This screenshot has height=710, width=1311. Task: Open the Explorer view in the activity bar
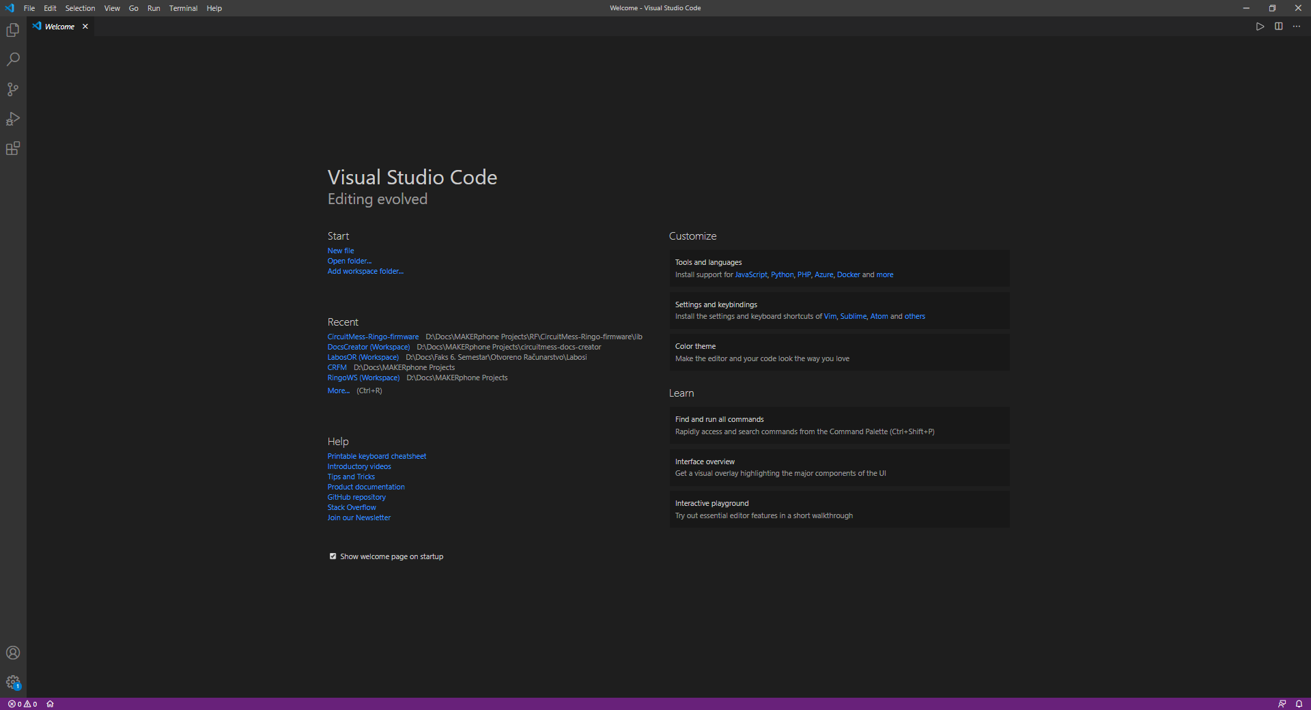13,30
